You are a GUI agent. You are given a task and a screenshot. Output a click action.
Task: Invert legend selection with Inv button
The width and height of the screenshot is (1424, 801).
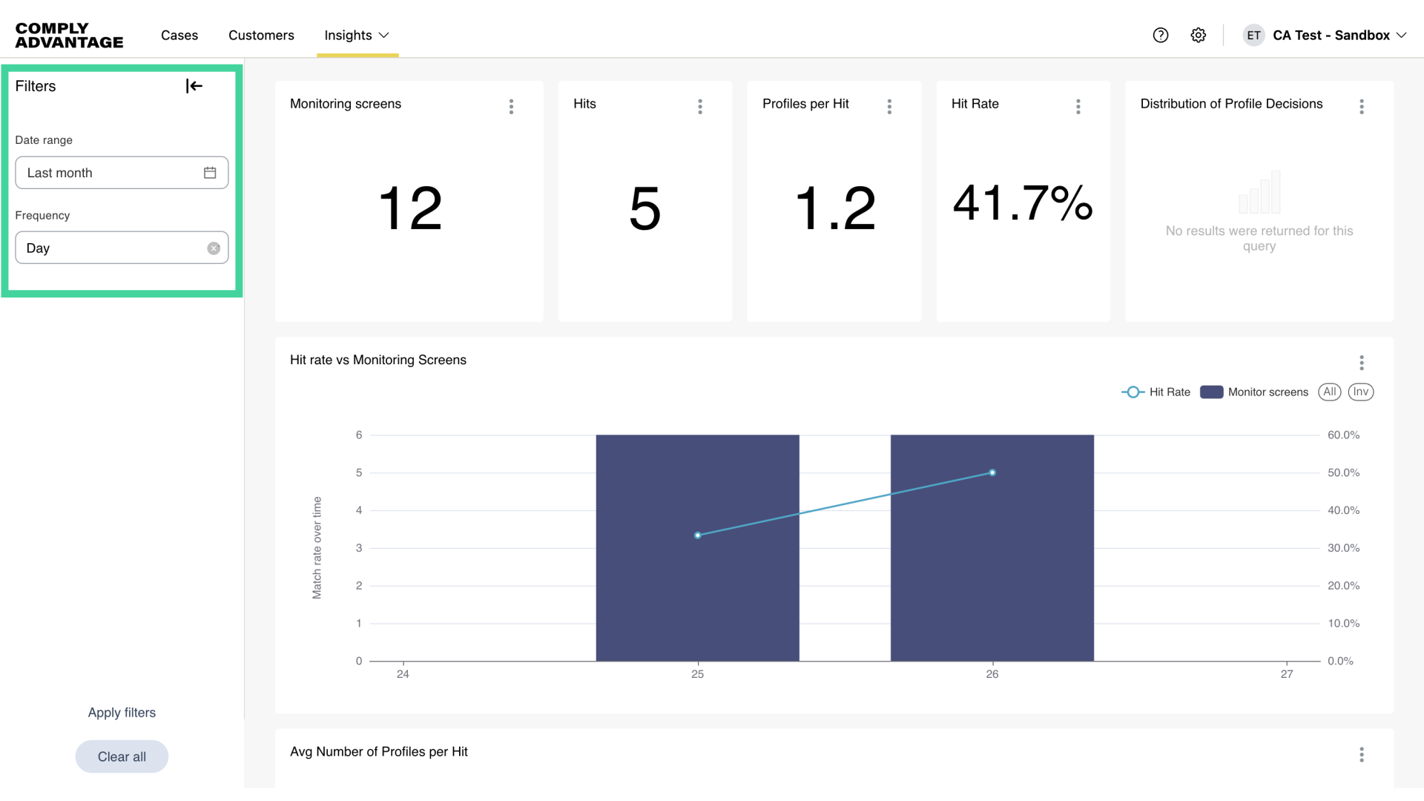pos(1360,392)
